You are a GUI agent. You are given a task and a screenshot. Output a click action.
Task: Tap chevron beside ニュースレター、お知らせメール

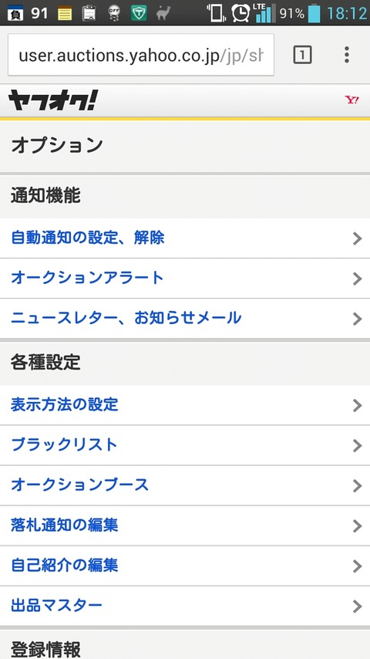pyautogui.click(x=357, y=319)
